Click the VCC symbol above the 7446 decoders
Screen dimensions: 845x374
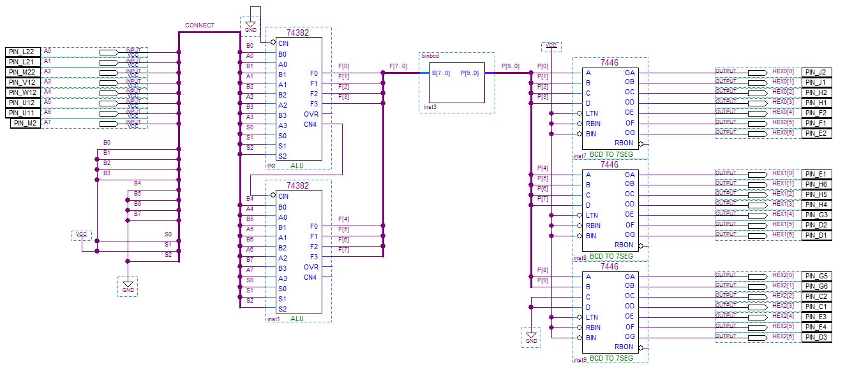coord(550,47)
